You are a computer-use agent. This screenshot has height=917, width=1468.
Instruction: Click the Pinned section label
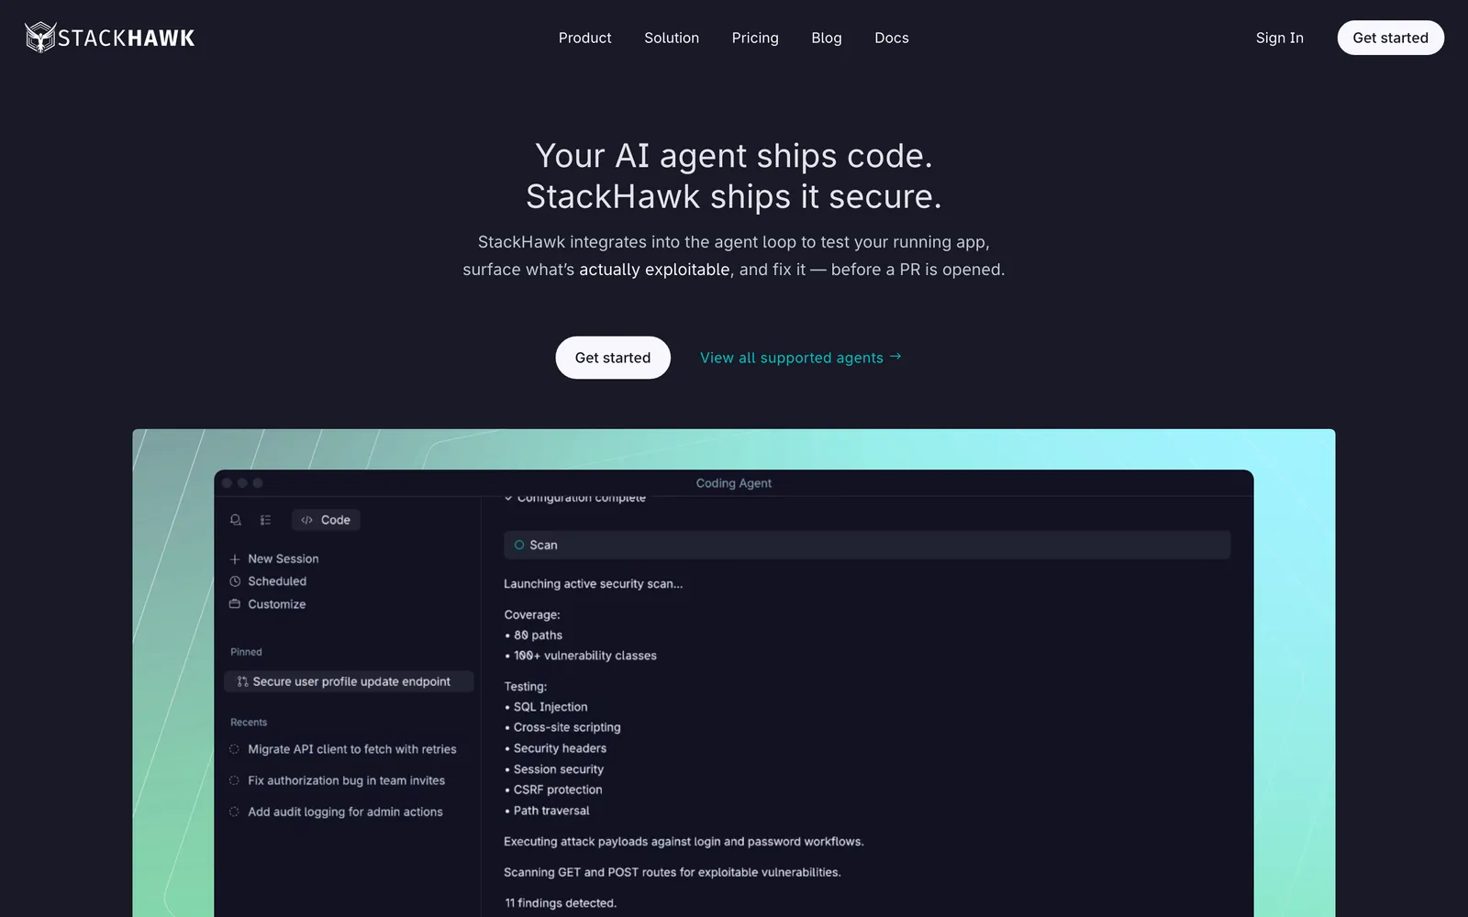coord(246,652)
